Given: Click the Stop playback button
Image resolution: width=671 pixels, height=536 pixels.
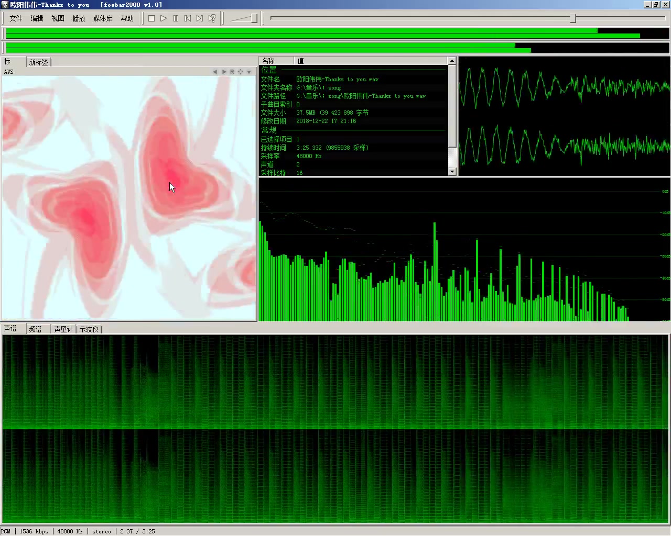Looking at the screenshot, I should click(151, 18).
